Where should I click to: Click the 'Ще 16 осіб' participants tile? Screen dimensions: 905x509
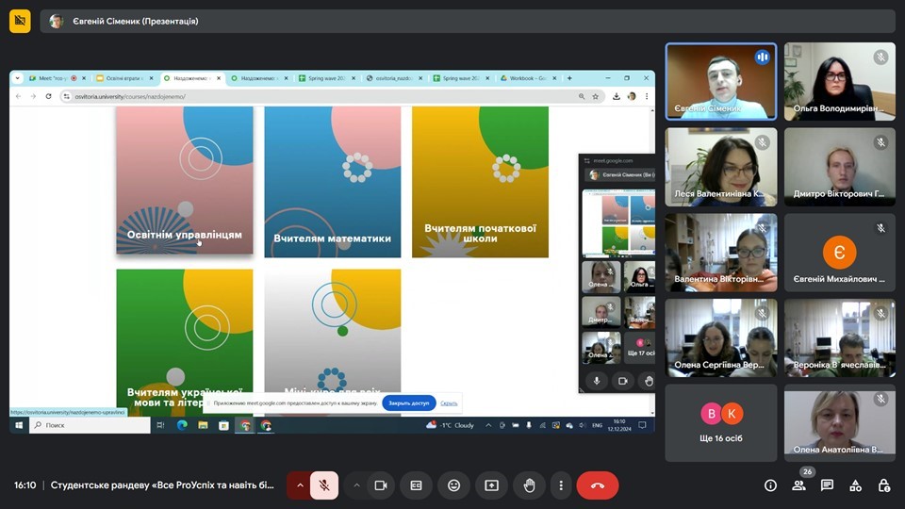[721, 422]
